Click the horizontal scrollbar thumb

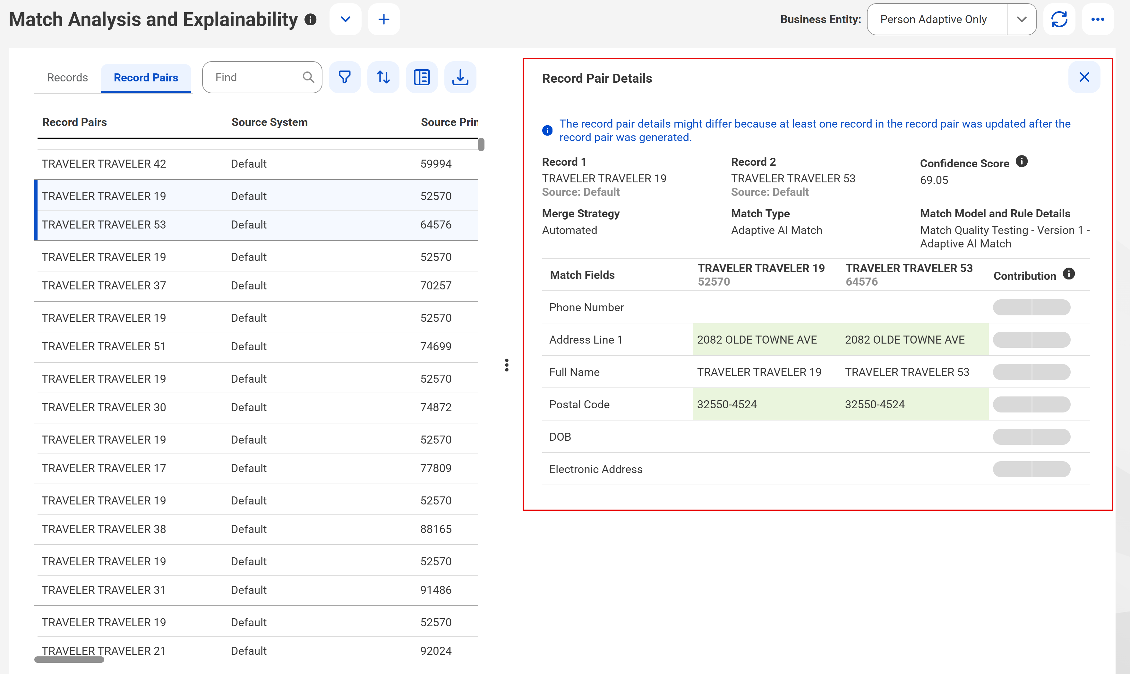pyautogui.click(x=69, y=660)
